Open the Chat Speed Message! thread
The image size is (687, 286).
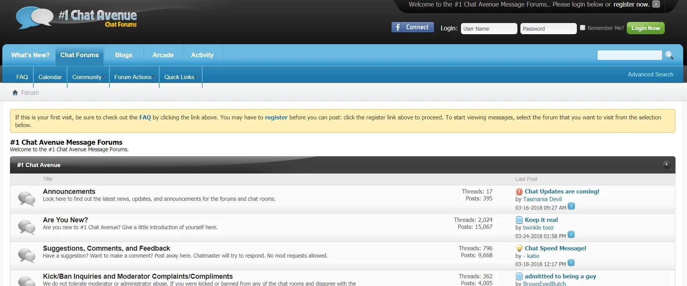click(555, 248)
